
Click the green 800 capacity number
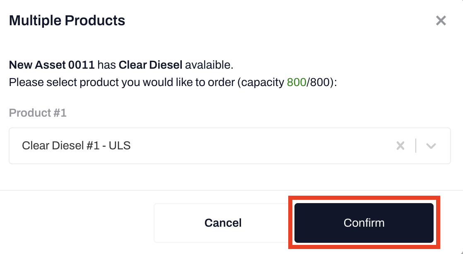(296, 82)
